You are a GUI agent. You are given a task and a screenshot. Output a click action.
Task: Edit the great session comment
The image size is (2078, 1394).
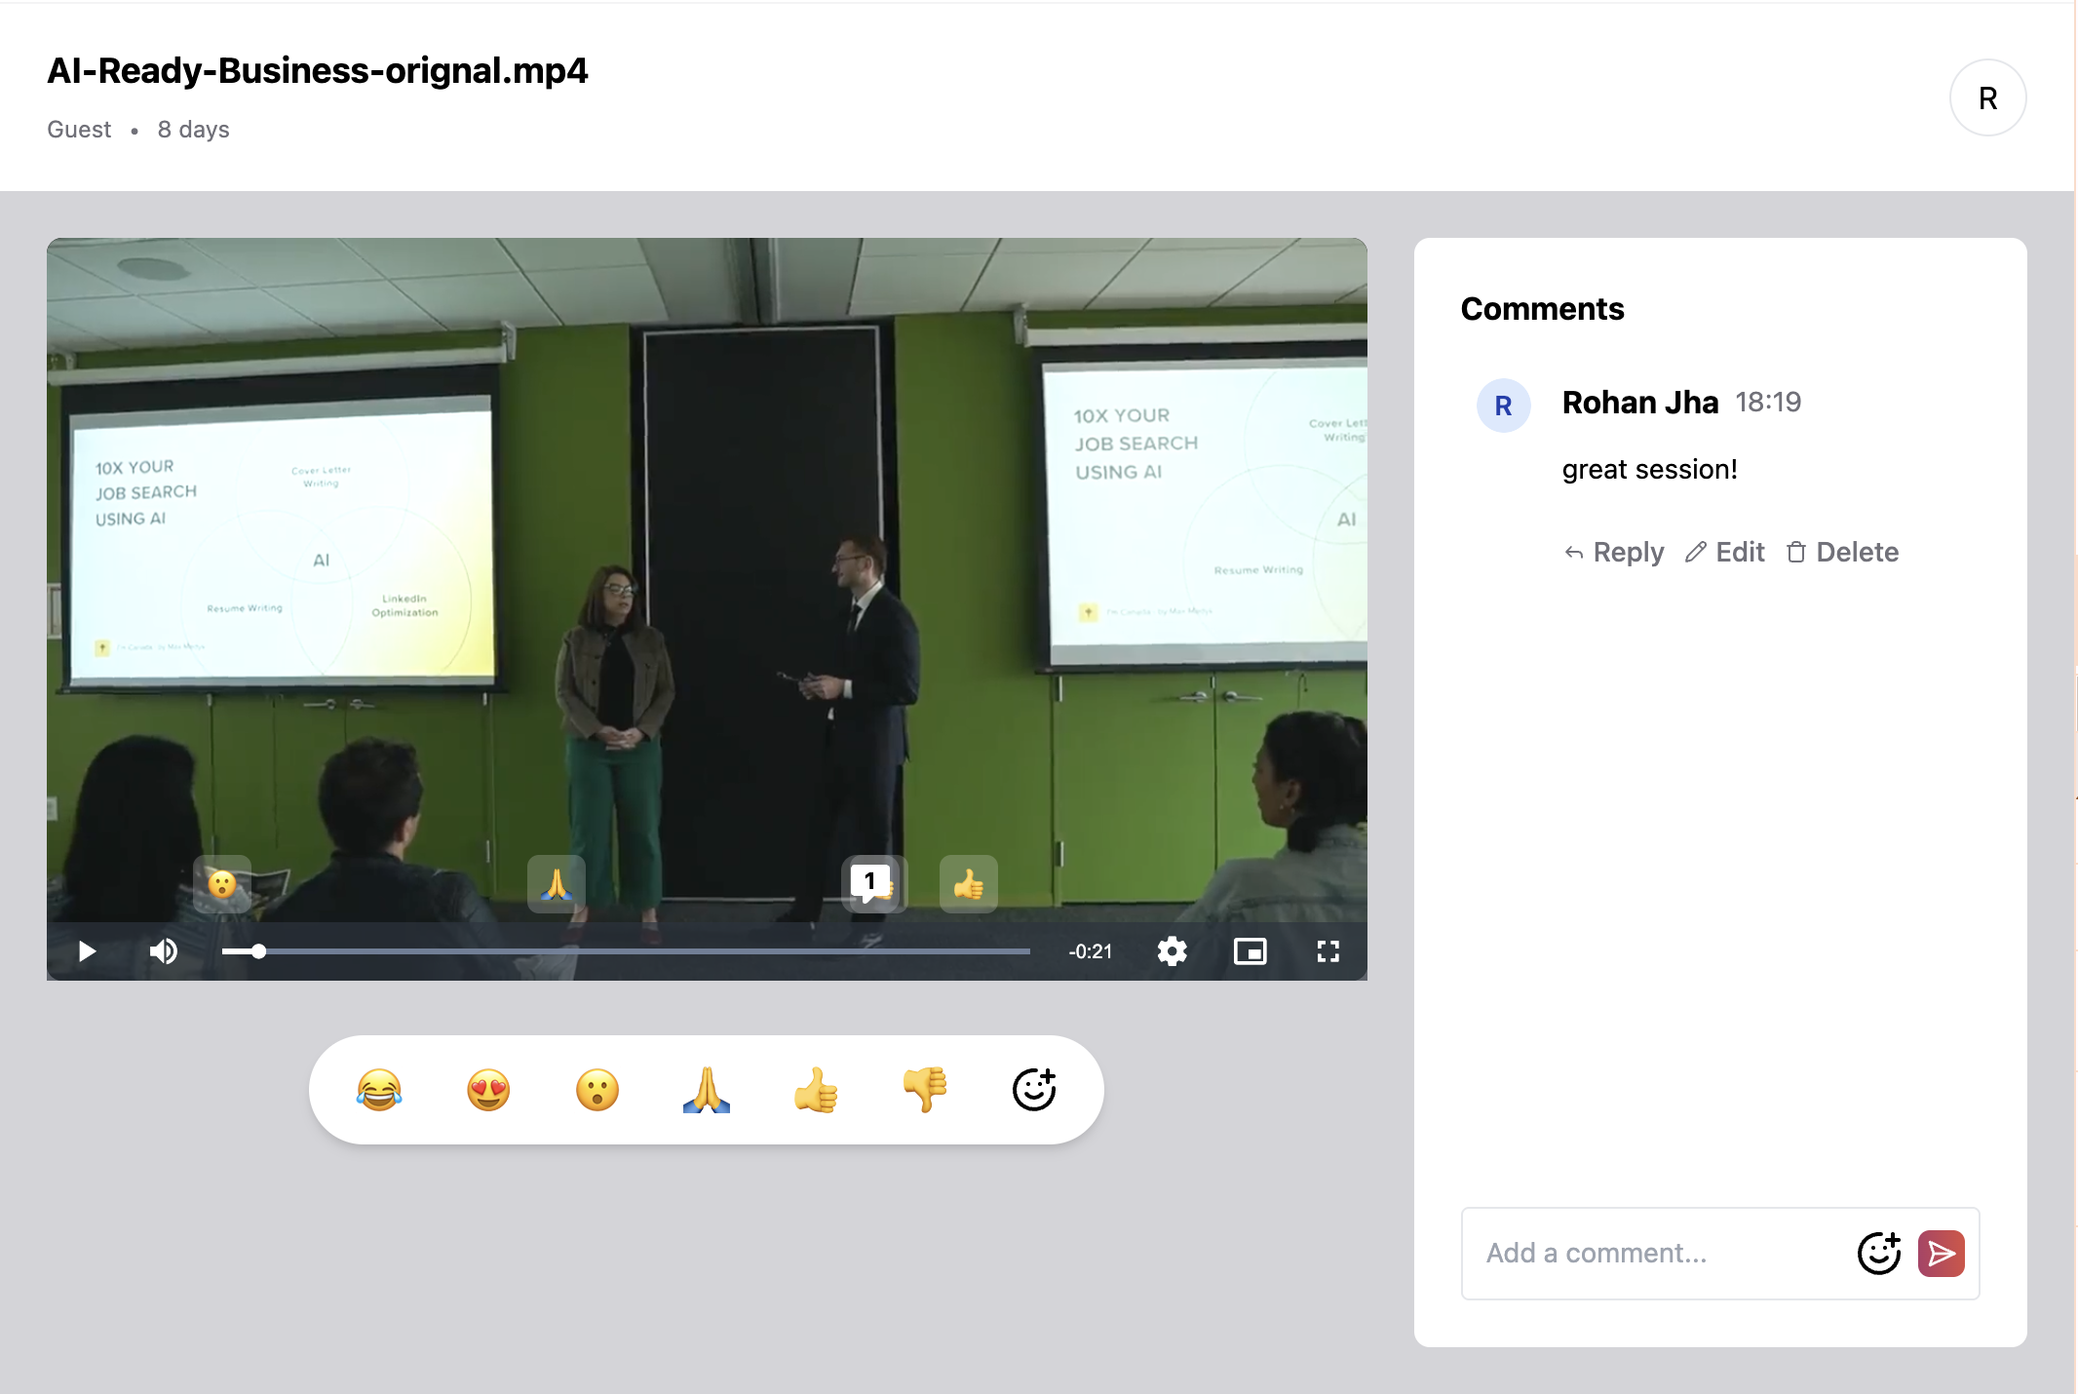[1725, 553]
